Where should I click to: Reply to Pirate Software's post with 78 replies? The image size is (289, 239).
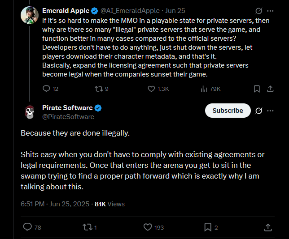point(32,227)
